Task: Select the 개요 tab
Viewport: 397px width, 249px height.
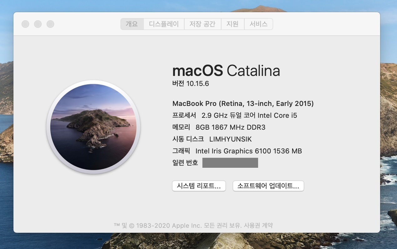Action: [132, 24]
